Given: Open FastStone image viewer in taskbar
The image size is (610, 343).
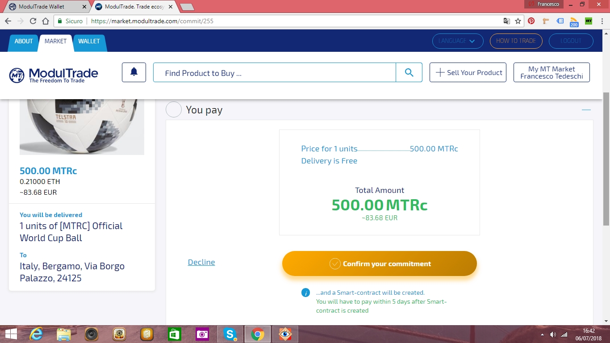Looking at the screenshot, I should [285, 334].
